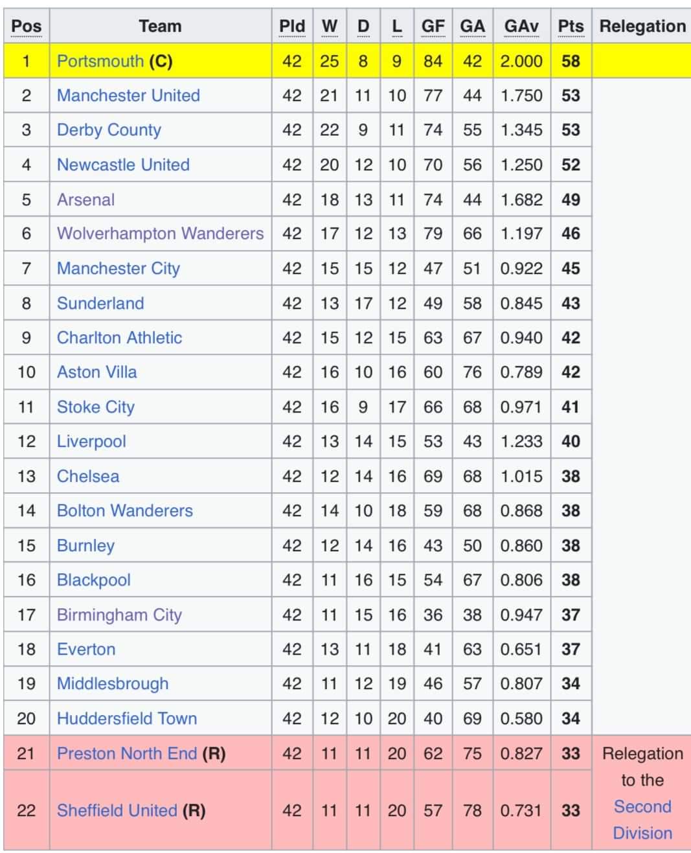The height and width of the screenshot is (853, 691).
Task: Open the Manchester City link
Action: (x=119, y=268)
